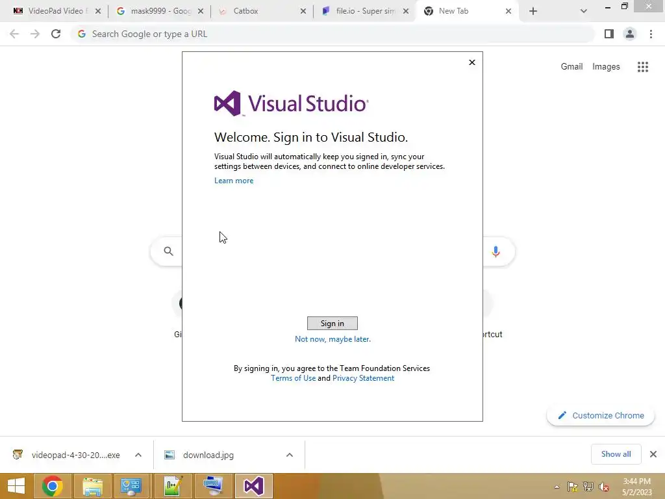Open Chrome three-dot menu
Image resolution: width=665 pixels, height=499 pixels.
coord(651,34)
